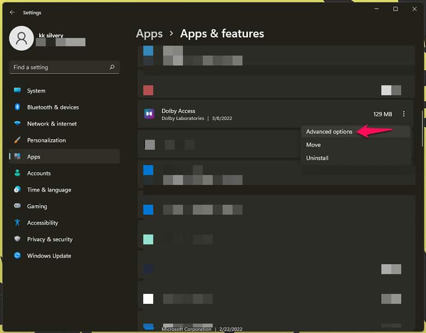This screenshot has height=333, width=426.
Task: Click the Apps breadcrumb link in header
Action: click(149, 34)
